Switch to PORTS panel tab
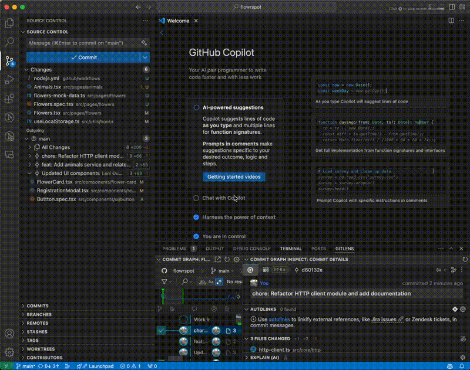 [318, 249]
